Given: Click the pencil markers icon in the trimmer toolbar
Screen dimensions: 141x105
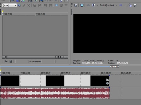Looking at the screenshot, I should pos(39,5).
